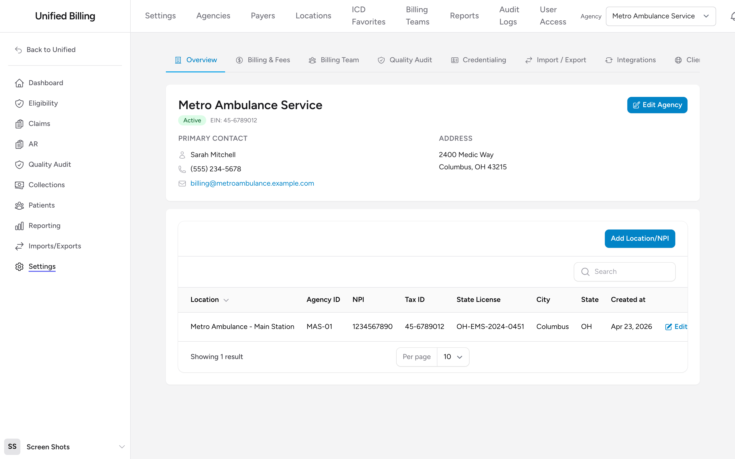The image size is (735, 459).
Task: Click the Quality Audit shield icon in sidebar
Action: click(19, 164)
